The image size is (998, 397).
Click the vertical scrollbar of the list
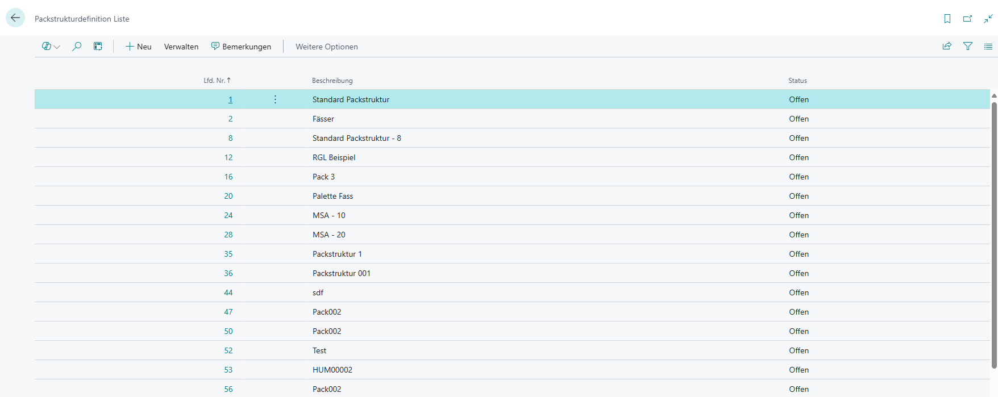(x=994, y=235)
